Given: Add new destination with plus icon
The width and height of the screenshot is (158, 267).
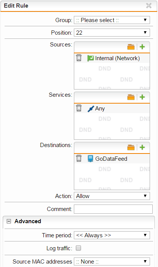Looking at the screenshot, I should pyautogui.click(x=142, y=147).
